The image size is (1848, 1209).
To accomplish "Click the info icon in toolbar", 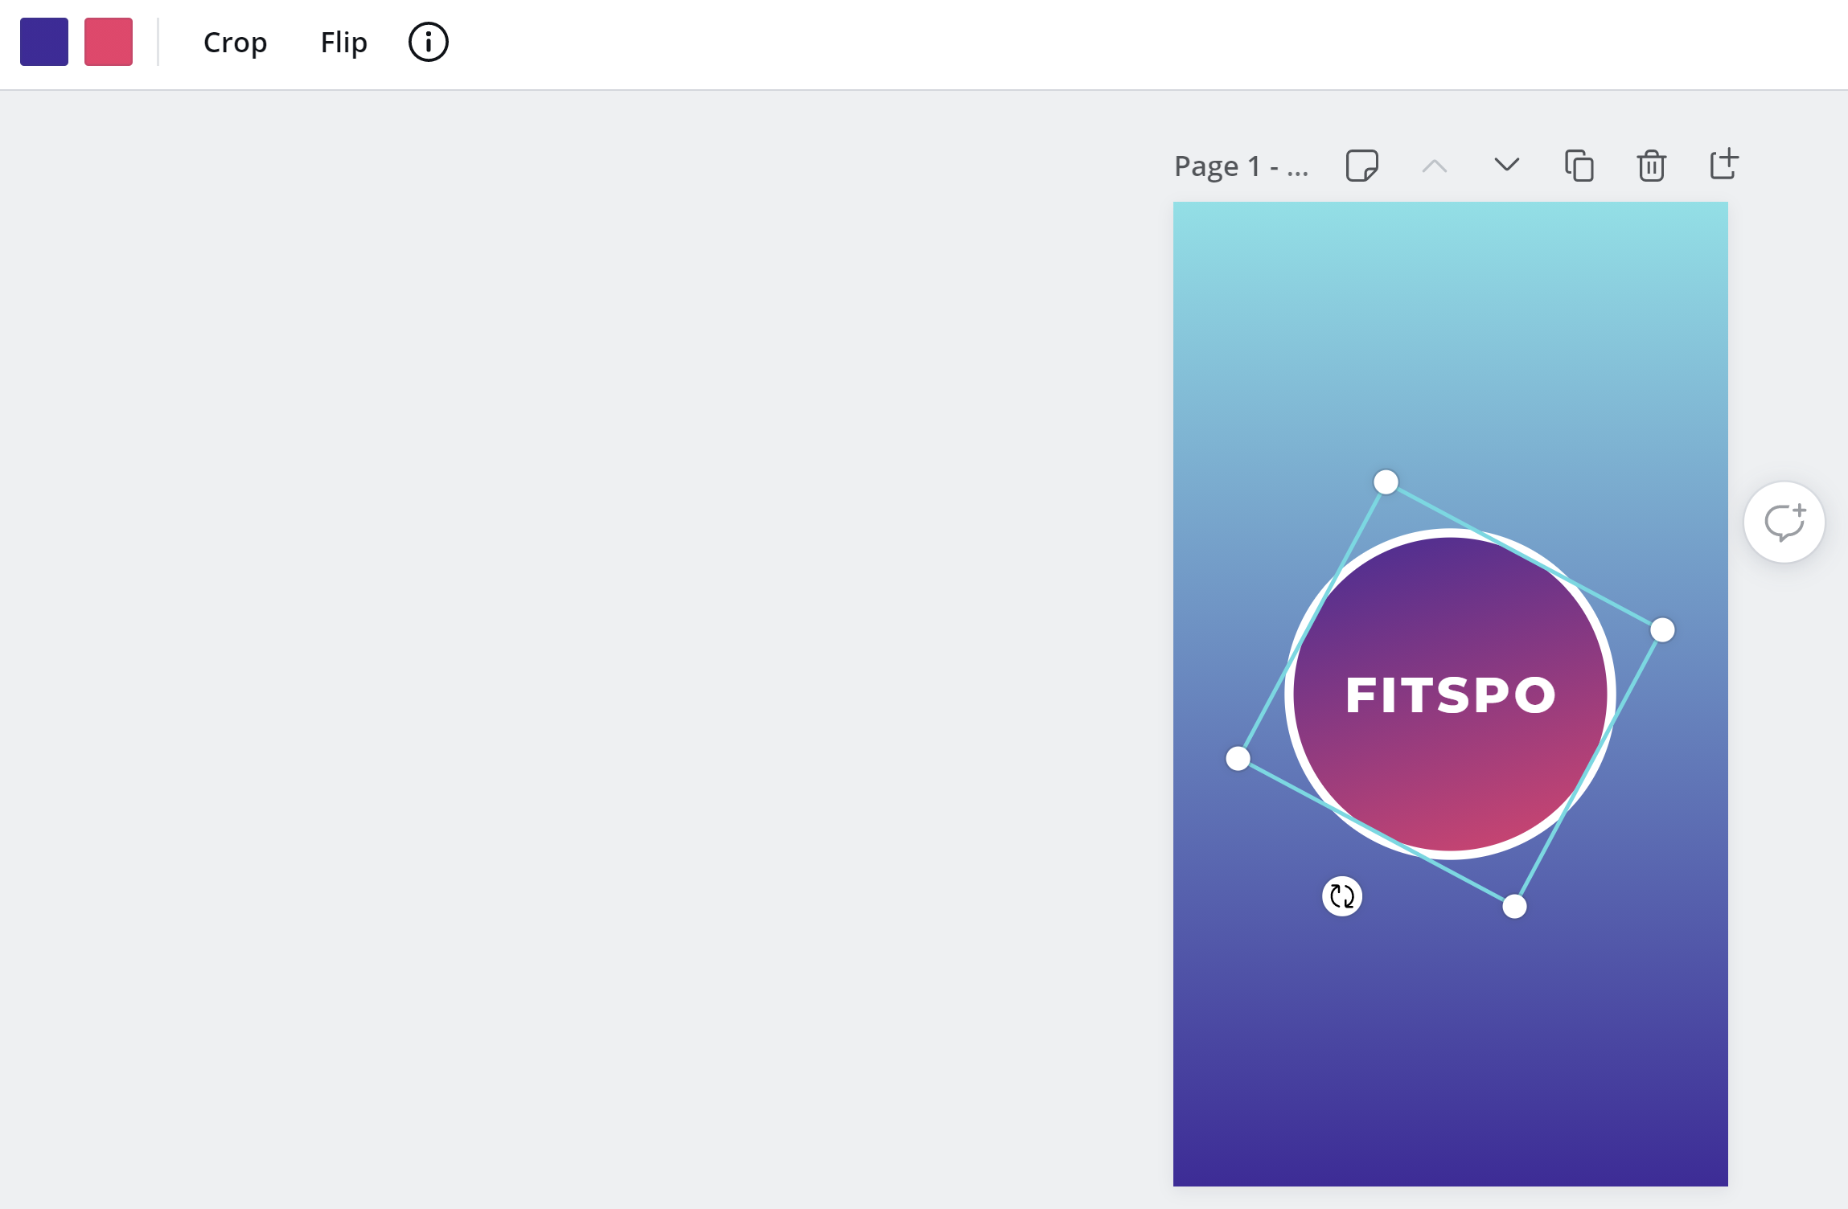I will tap(428, 42).
